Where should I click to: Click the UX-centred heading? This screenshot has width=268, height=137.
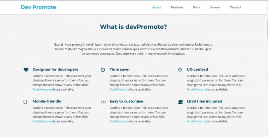point(197,70)
